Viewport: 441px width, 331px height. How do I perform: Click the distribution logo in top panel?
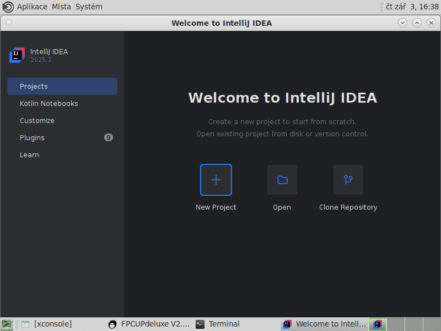tap(8, 7)
